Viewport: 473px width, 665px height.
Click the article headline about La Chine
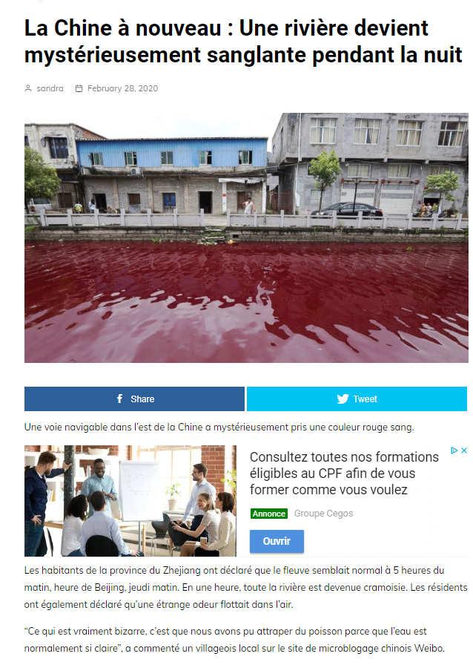[243, 42]
